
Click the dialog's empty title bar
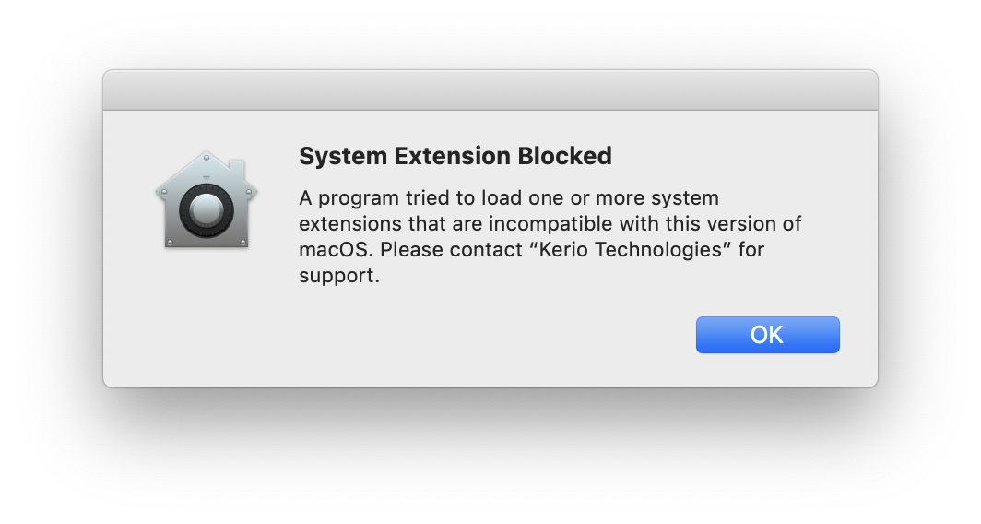pos(490,90)
